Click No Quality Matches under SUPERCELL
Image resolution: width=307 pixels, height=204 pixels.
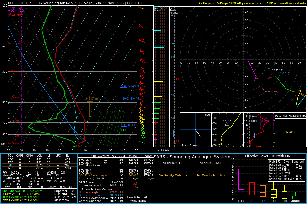pyautogui.click(x=173, y=175)
